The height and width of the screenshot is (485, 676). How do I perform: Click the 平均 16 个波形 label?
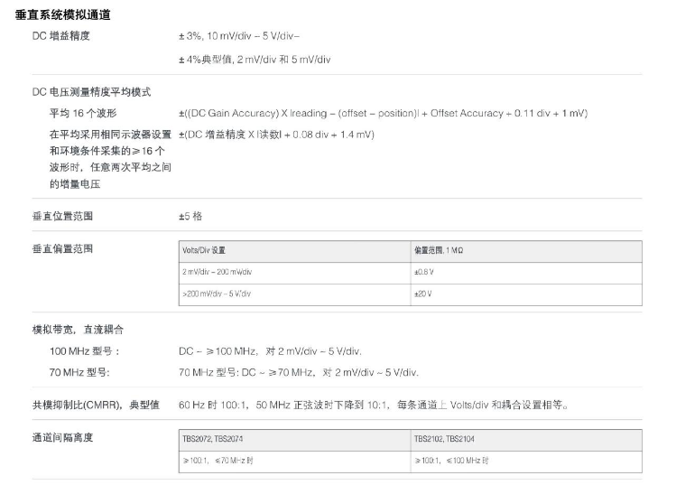pos(83,114)
